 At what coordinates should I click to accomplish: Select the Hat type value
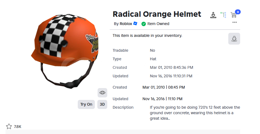tap(153, 59)
